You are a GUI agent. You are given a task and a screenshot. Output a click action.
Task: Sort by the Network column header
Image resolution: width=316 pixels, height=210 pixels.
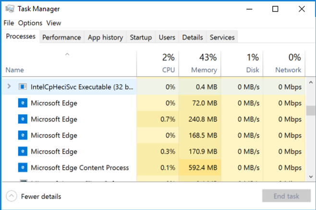284,64
